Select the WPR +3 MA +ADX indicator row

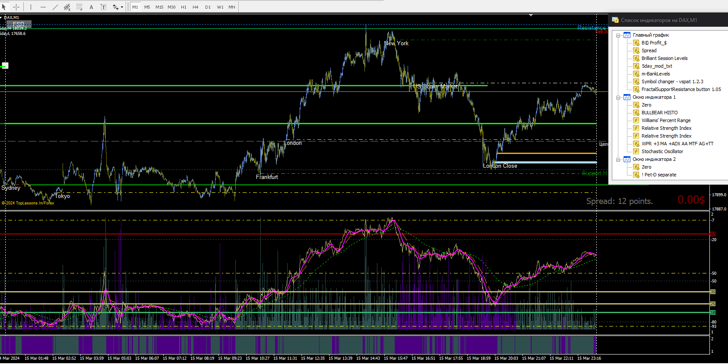tap(673, 144)
